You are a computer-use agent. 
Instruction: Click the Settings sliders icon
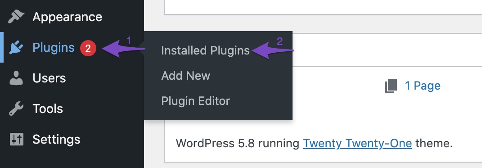16,139
